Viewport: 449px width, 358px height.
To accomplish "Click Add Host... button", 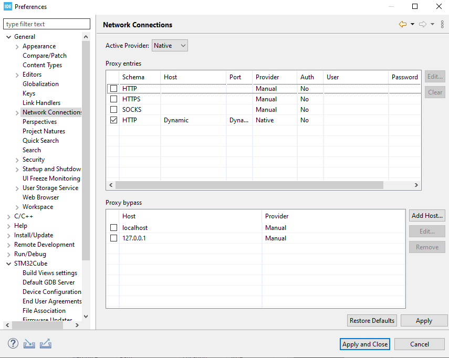I will click(427, 216).
